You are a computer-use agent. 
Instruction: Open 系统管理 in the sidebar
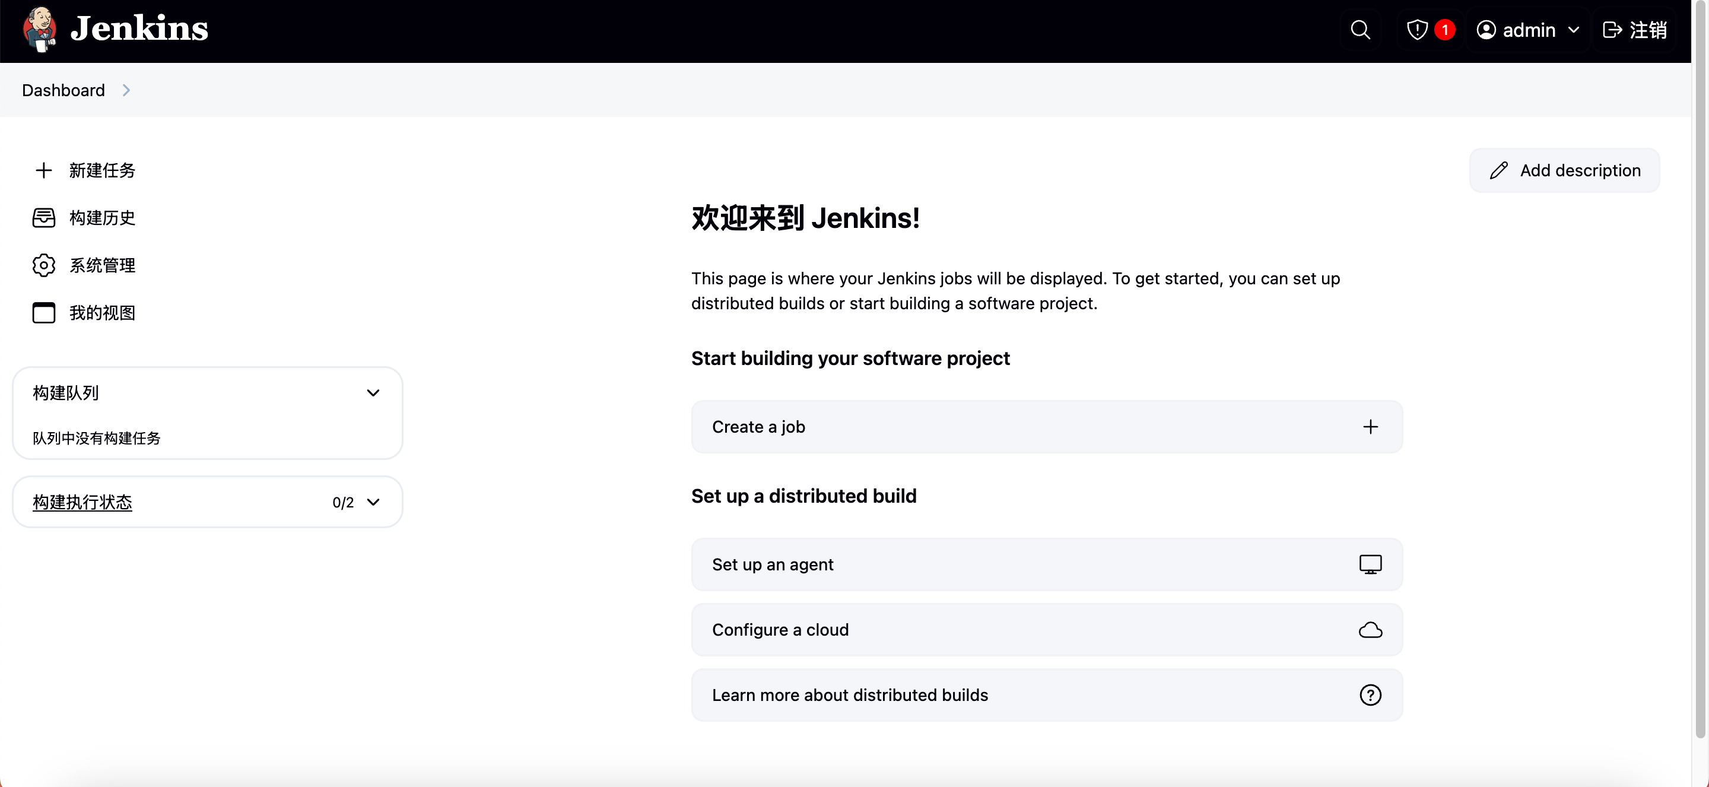pos(102,265)
